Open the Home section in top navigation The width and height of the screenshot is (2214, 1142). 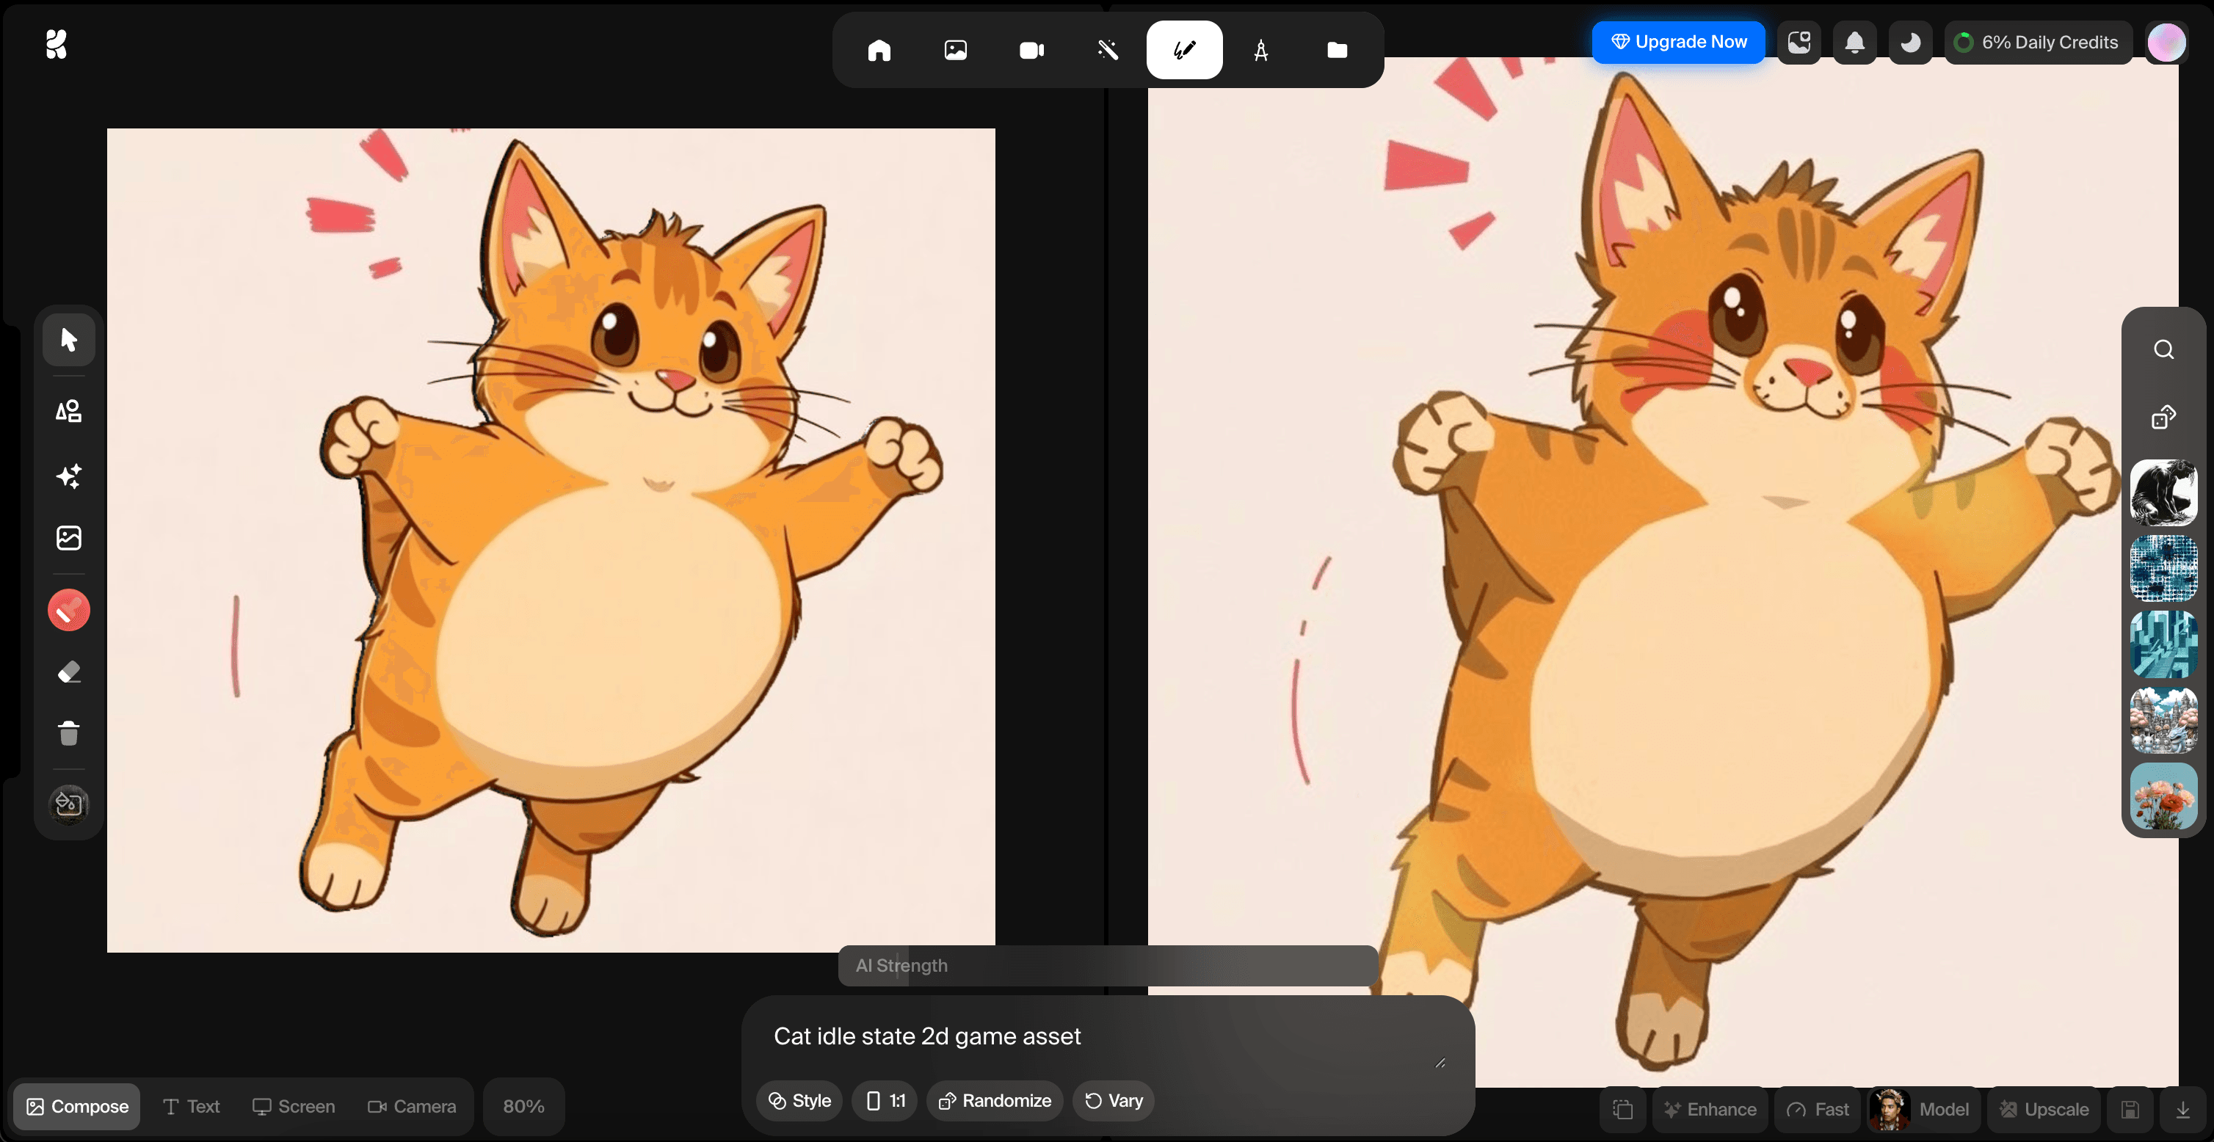[x=879, y=50]
